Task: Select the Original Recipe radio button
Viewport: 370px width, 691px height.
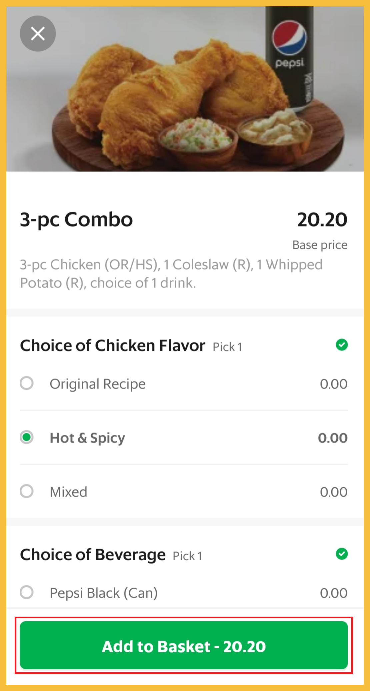Action: [27, 383]
